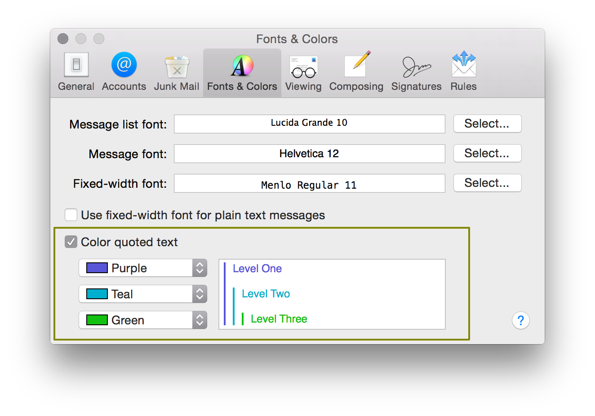Viewport: 595px width, 416px height.
Task: Select the Fonts & Colors toolbar icon
Action: [242, 72]
